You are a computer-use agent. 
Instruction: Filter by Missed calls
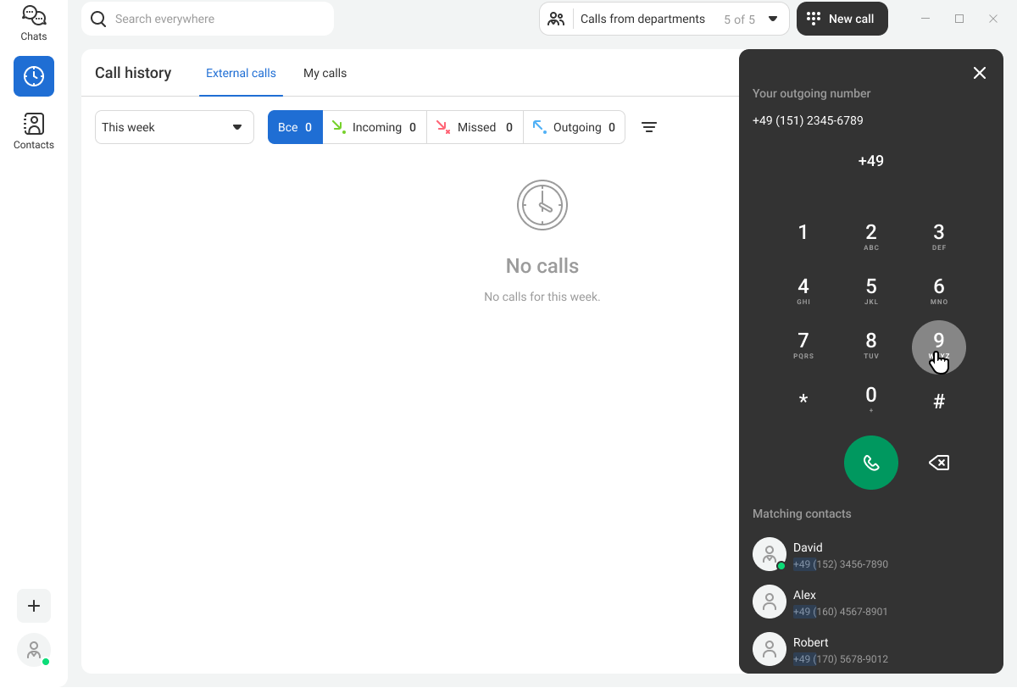475,127
